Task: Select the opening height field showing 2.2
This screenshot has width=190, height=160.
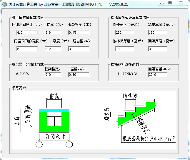Action: coord(53,49)
